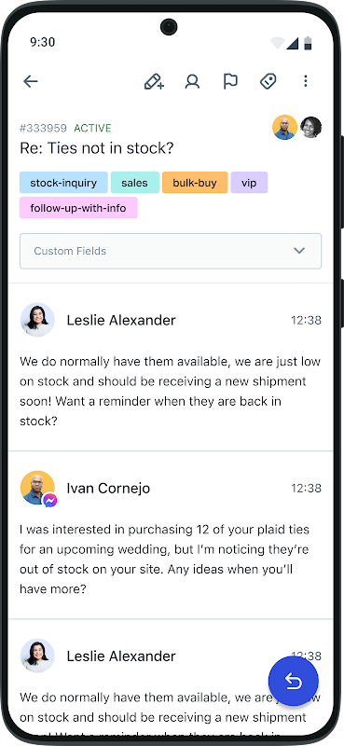Viewport: 344px width, 746px height.
Task: Select the sales tag
Action: pyautogui.click(x=134, y=183)
